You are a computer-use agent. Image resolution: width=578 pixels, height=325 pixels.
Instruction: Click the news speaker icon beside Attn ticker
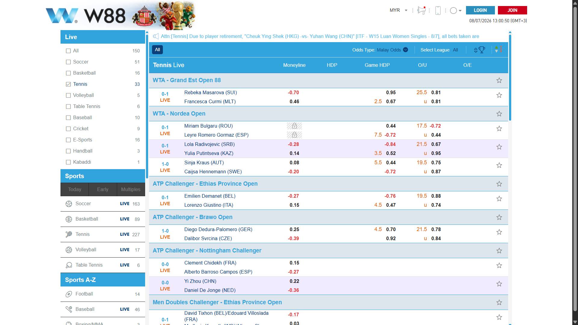click(156, 36)
